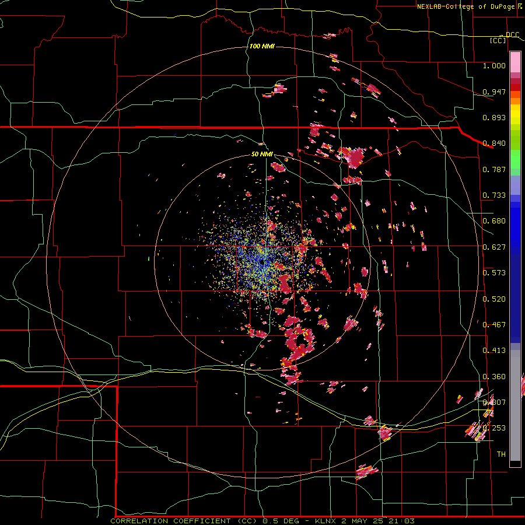Select the 0.520 legend value
525x525 pixels.
(494, 299)
